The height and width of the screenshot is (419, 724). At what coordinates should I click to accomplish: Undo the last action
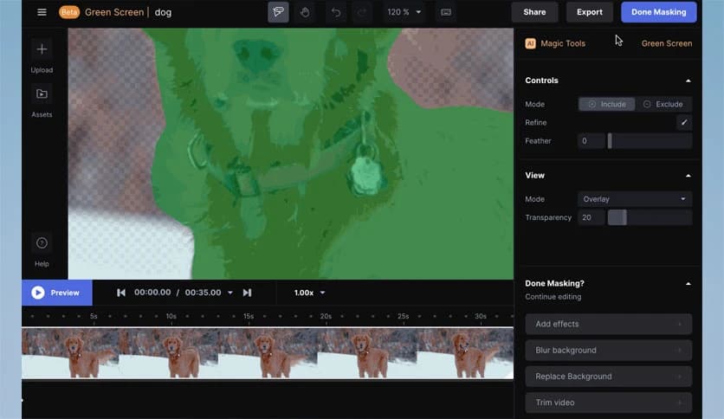(336, 12)
